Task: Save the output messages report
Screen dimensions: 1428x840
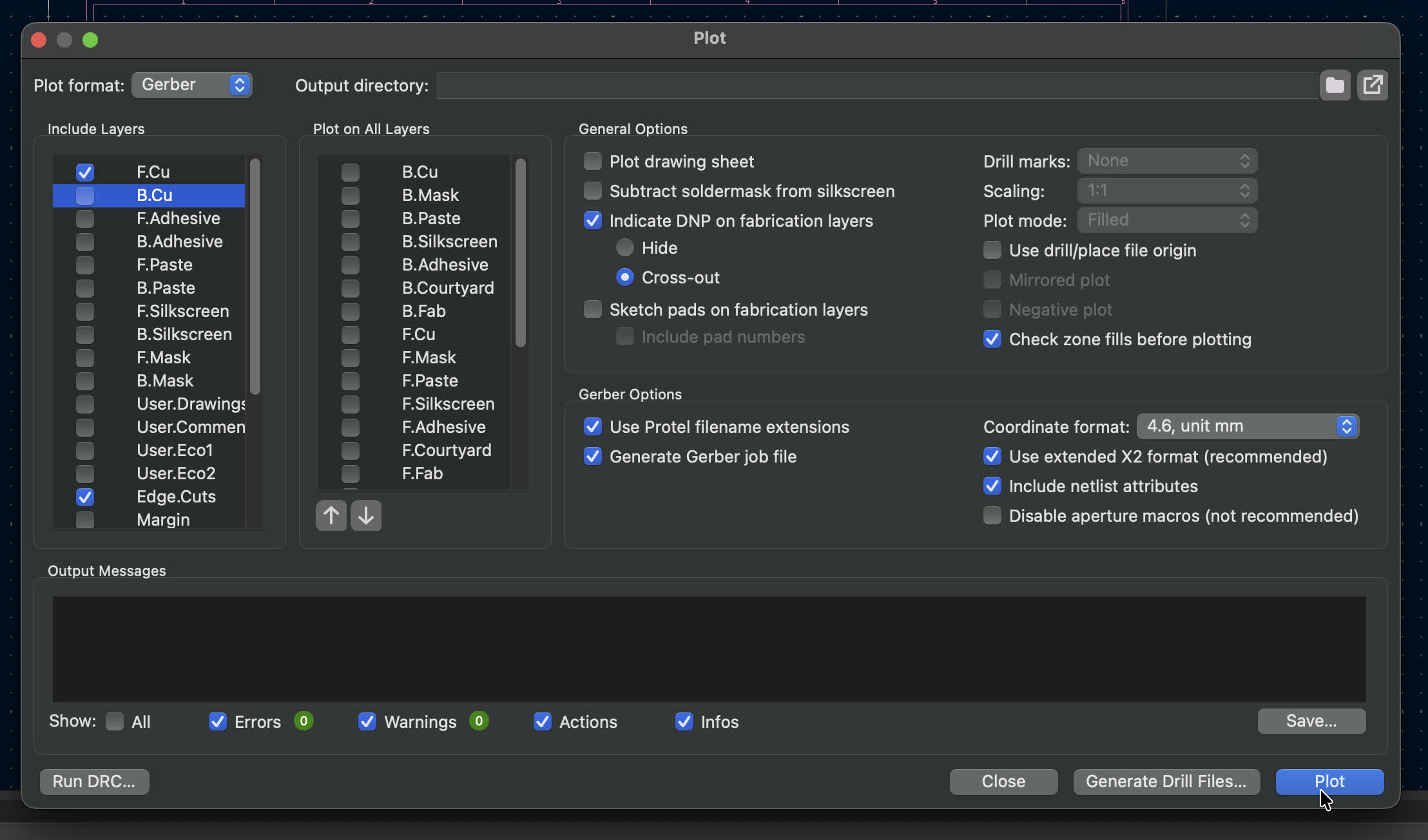Action: (x=1311, y=721)
